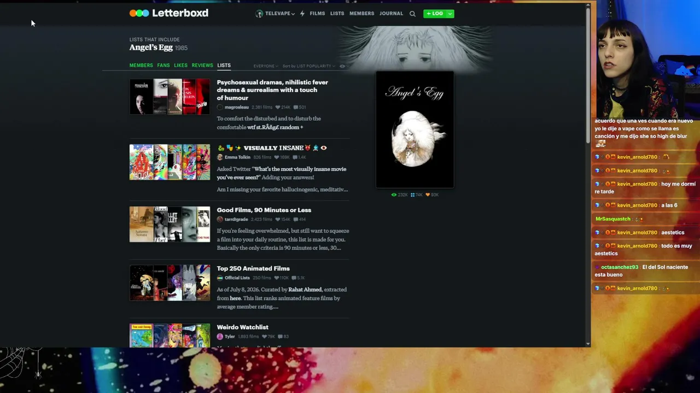This screenshot has height=393, width=700.
Task: Click chat username MrSasquastch
Action: point(613,219)
